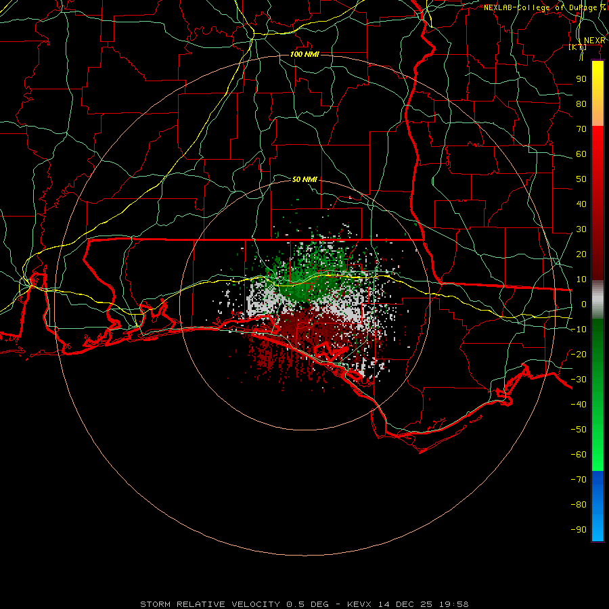Select the 10 value on the velocity scale
The image size is (609, 609).
coord(581,279)
